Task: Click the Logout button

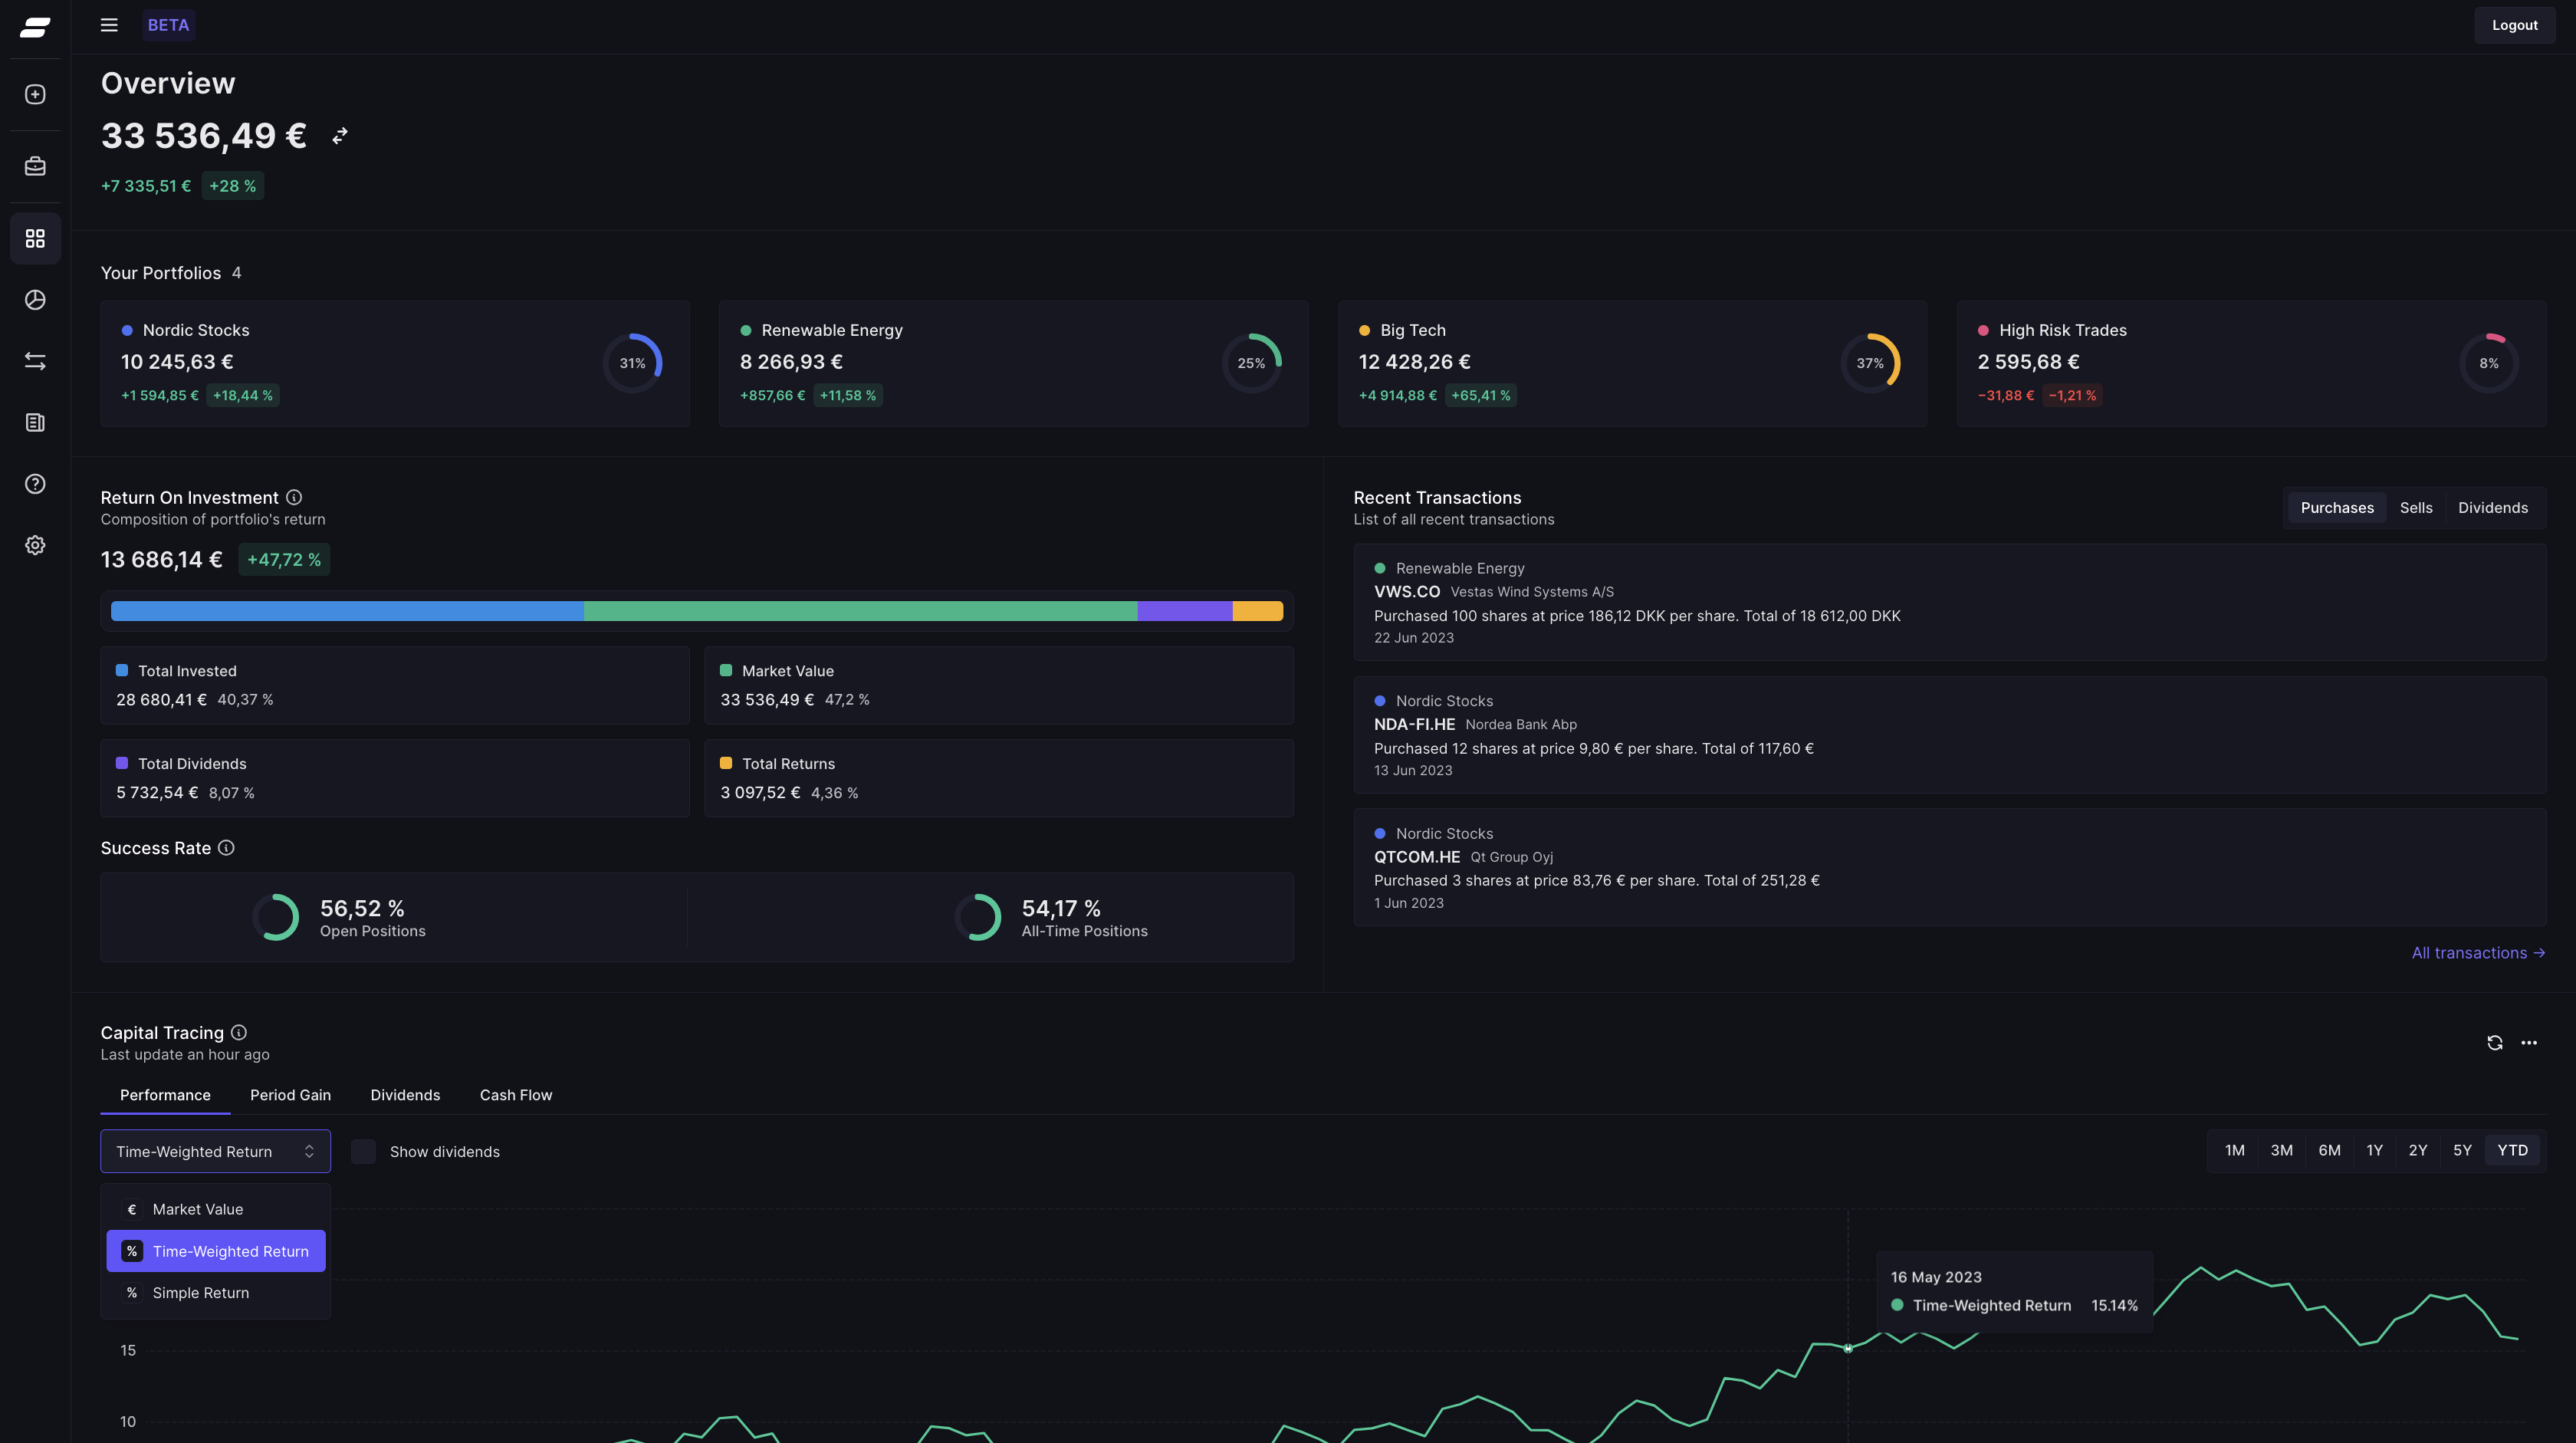Action: click(2514, 25)
